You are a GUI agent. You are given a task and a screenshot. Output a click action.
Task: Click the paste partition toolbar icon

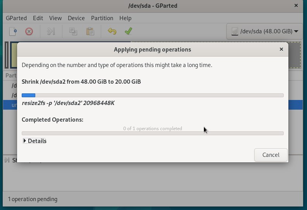(x=90, y=31)
